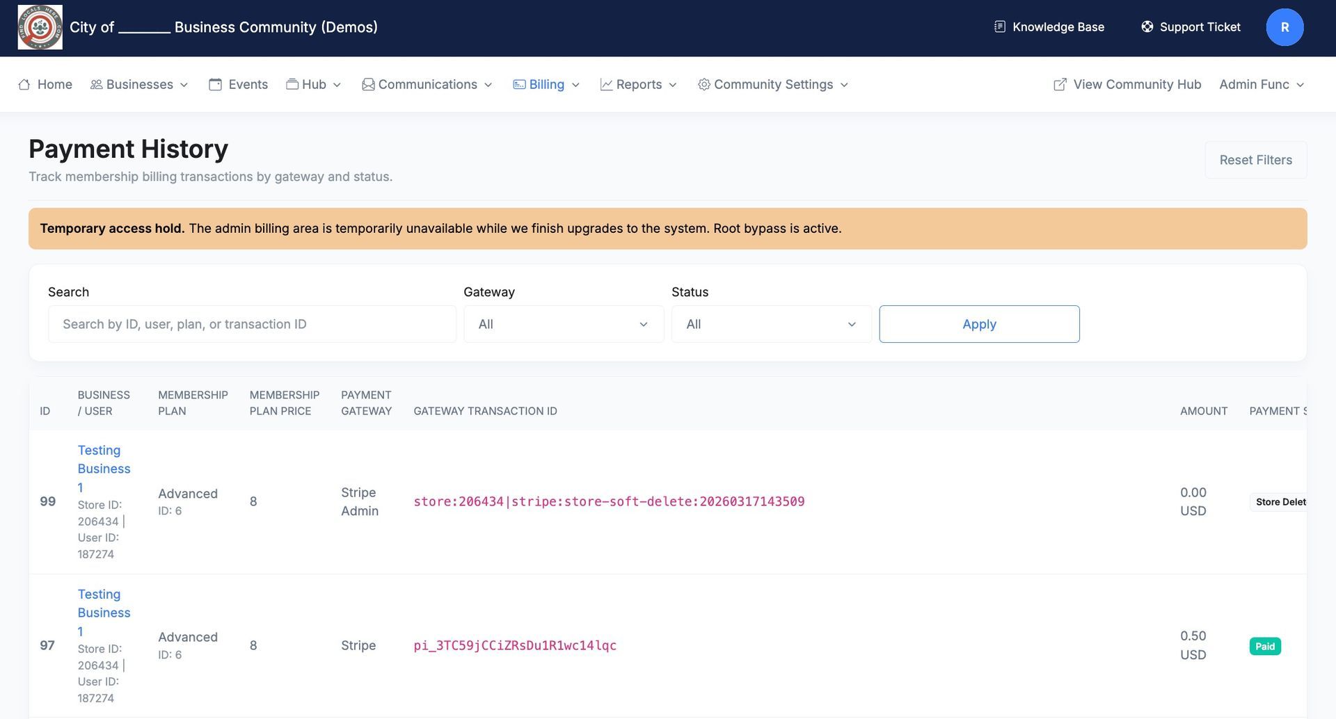Click the View Community Hub external-link icon
The height and width of the screenshot is (719, 1336).
[1060, 83]
